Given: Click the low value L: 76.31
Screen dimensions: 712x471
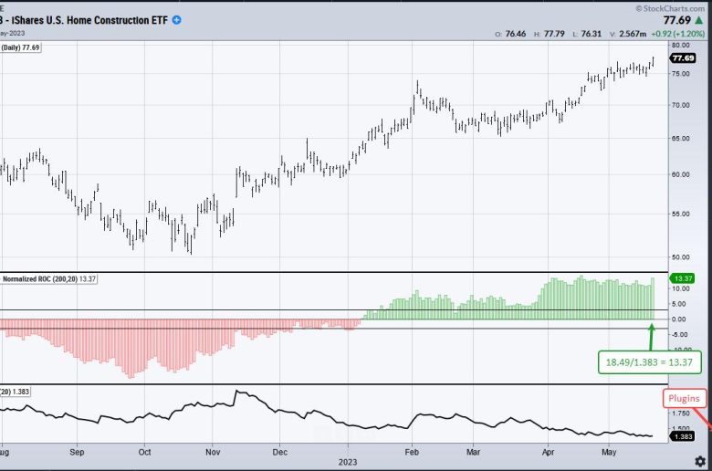Looking at the screenshot, I should (587, 34).
